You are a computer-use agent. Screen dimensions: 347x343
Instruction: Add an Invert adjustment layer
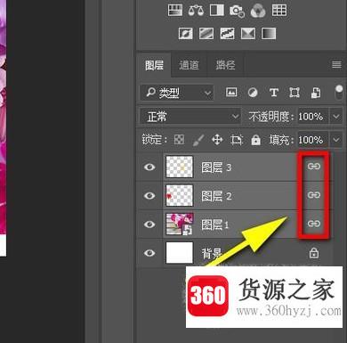(186, 33)
